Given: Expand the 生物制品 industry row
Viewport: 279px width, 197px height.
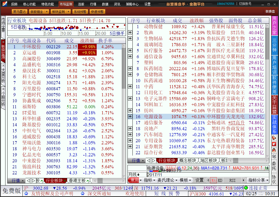Looking at the screenshot, I should (130, 38).
